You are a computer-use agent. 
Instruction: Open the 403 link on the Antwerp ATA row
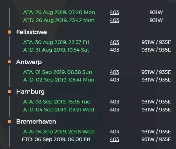click(114, 72)
